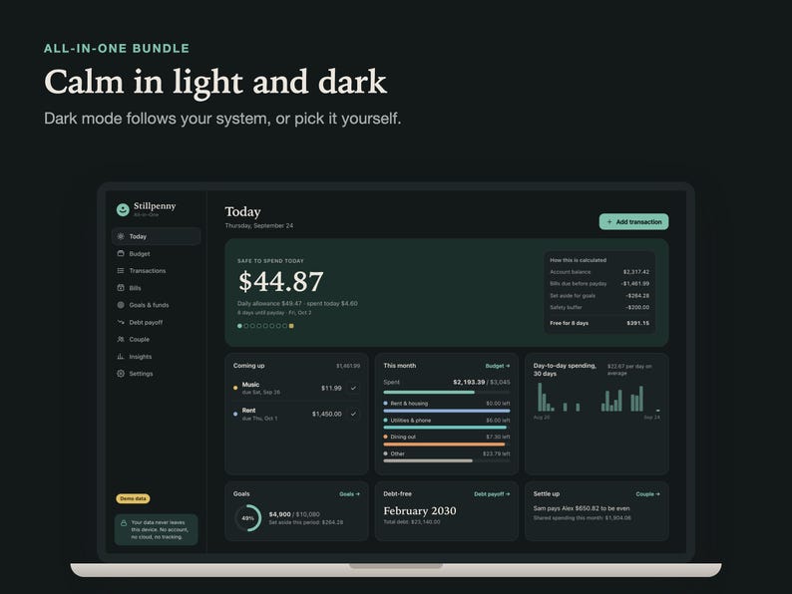Click the $2,193.39 spent value
Viewport: 792px width, 594px height.
coord(469,382)
